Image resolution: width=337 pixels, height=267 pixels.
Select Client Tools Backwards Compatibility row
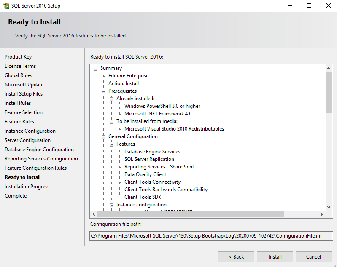pyautogui.click(x=166, y=190)
